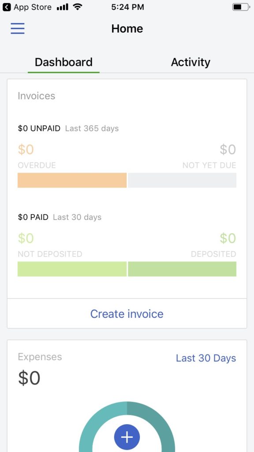Tap the cellular signal bars icon

63,7
